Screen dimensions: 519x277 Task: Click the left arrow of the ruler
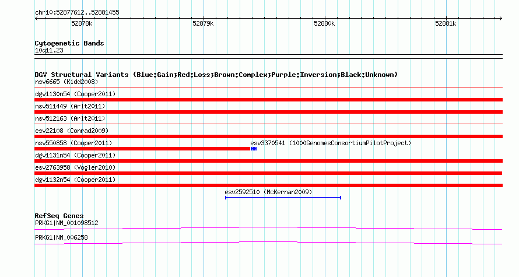point(36,18)
